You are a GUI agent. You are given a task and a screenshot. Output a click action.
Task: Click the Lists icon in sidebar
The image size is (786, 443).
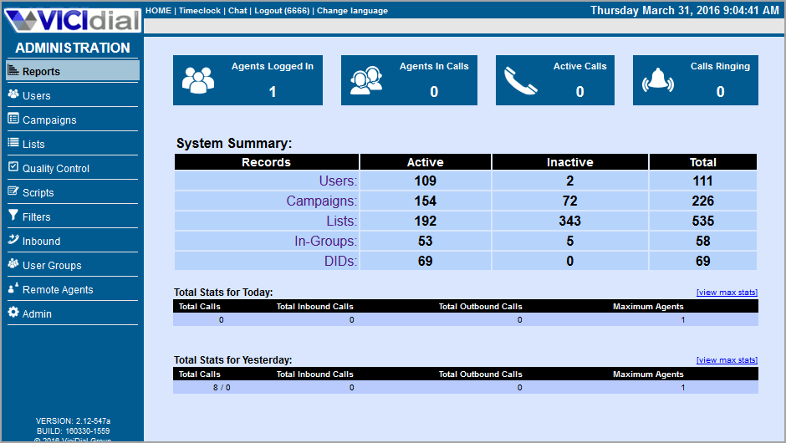[x=13, y=143]
